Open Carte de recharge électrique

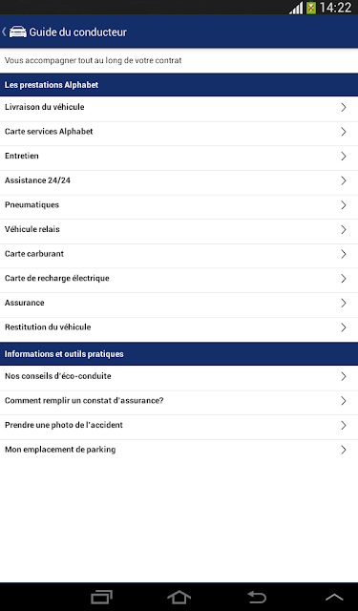tap(179, 279)
